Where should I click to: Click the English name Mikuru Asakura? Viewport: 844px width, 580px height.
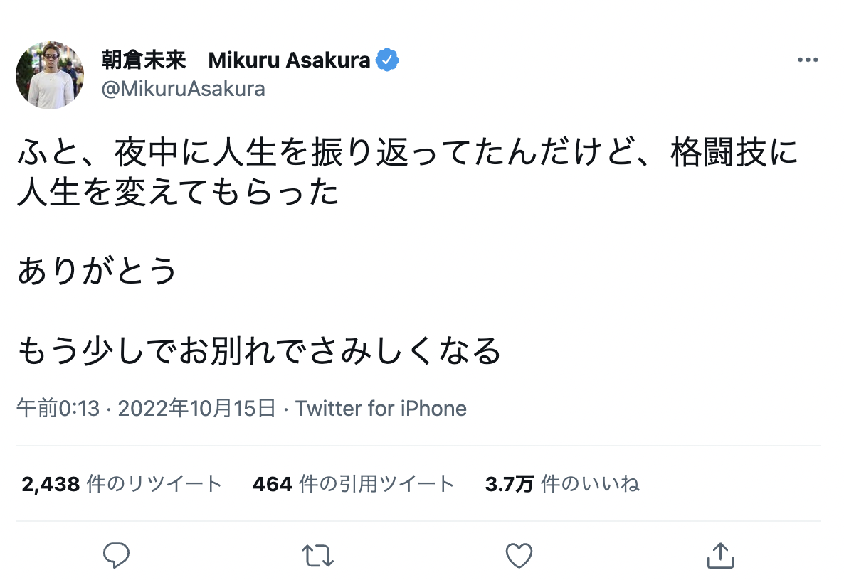point(290,61)
